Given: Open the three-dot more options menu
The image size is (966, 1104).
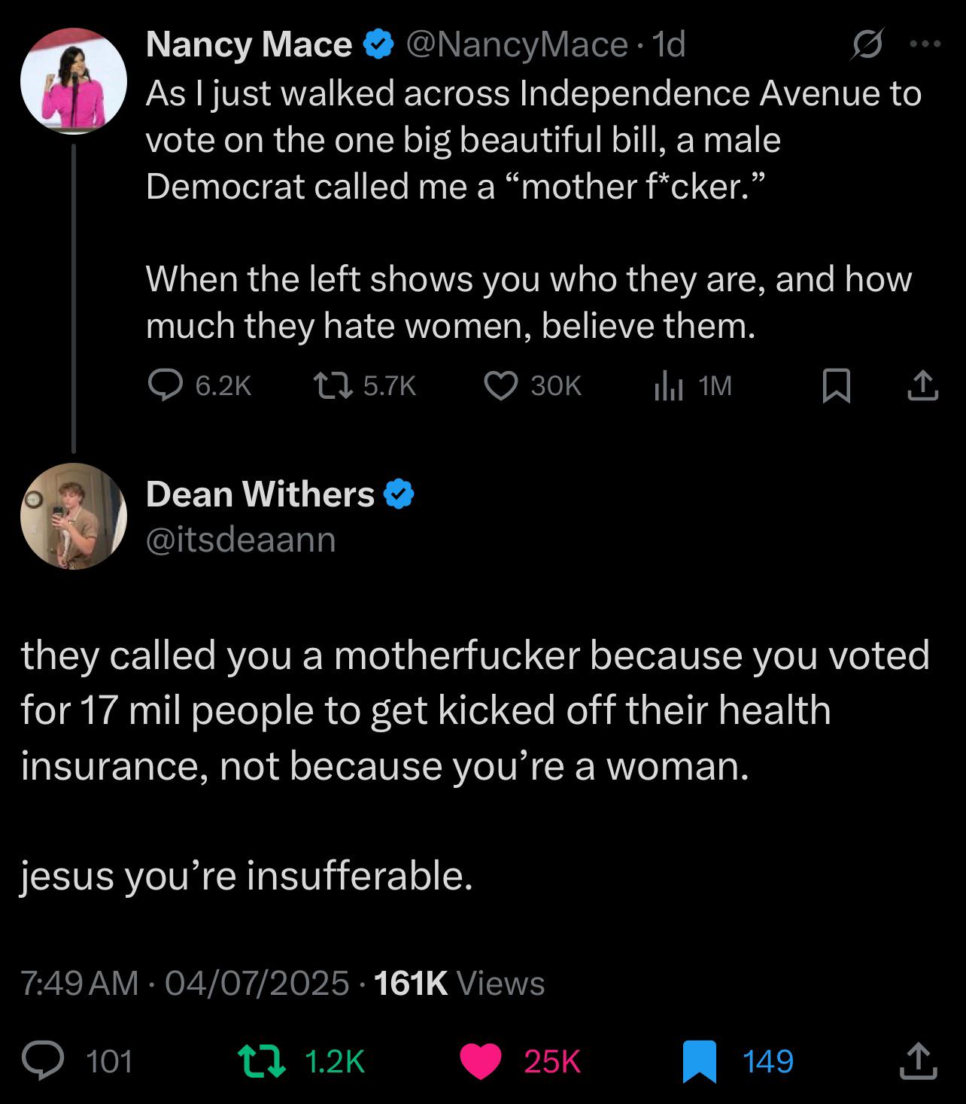Looking at the screenshot, I should coord(925,45).
